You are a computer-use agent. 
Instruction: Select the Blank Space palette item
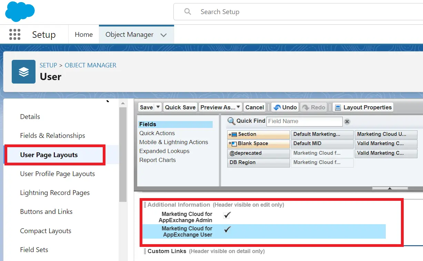[x=258, y=144]
